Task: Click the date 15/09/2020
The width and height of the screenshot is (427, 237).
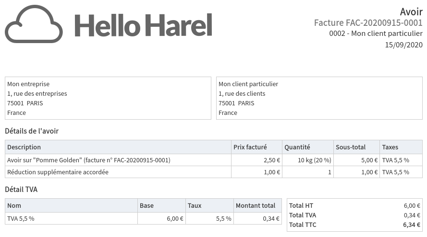Action: tap(403, 45)
